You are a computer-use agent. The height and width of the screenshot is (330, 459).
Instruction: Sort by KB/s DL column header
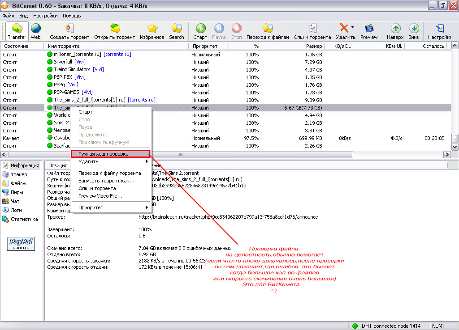point(338,46)
